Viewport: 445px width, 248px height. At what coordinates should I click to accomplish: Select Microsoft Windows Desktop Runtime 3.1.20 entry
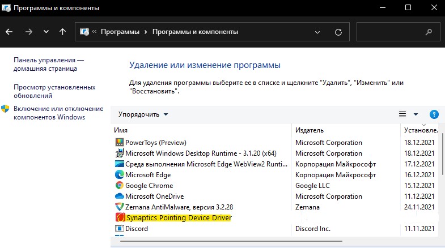[201, 153]
